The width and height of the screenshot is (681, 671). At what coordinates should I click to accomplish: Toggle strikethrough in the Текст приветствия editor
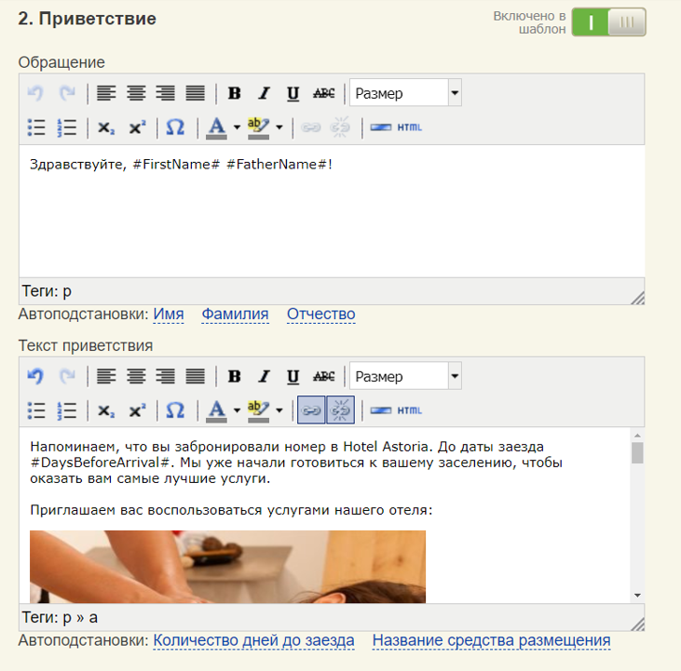[324, 376]
